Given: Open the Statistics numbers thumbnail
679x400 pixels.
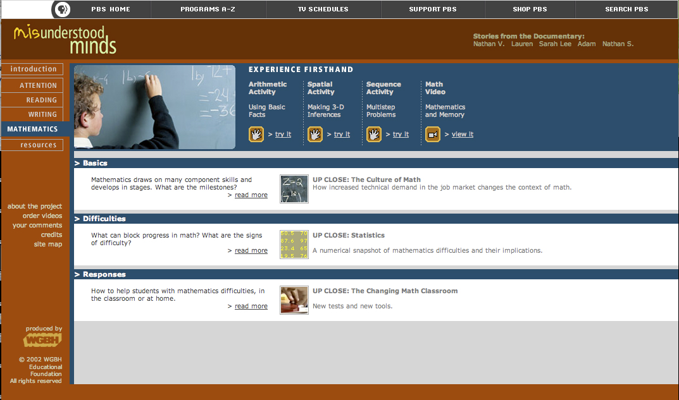Looking at the screenshot, I should coord(294,244).
